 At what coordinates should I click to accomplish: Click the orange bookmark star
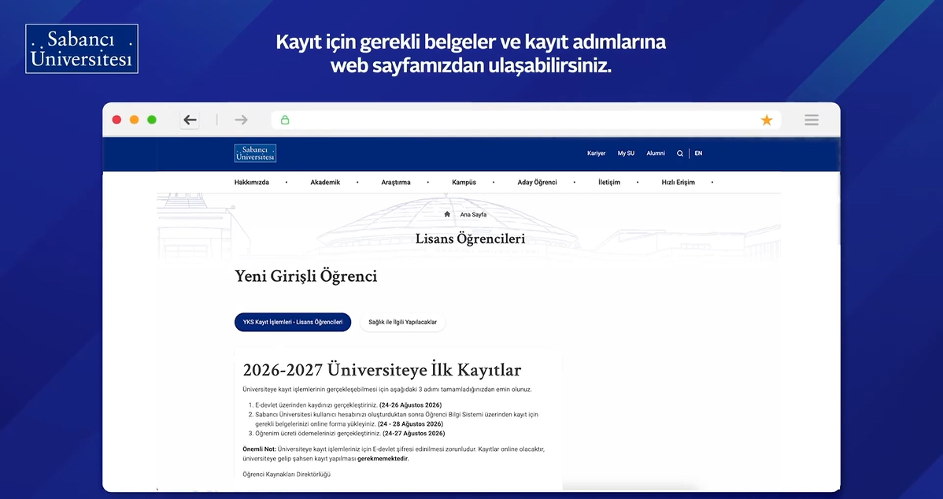click(x=766, y=120)
